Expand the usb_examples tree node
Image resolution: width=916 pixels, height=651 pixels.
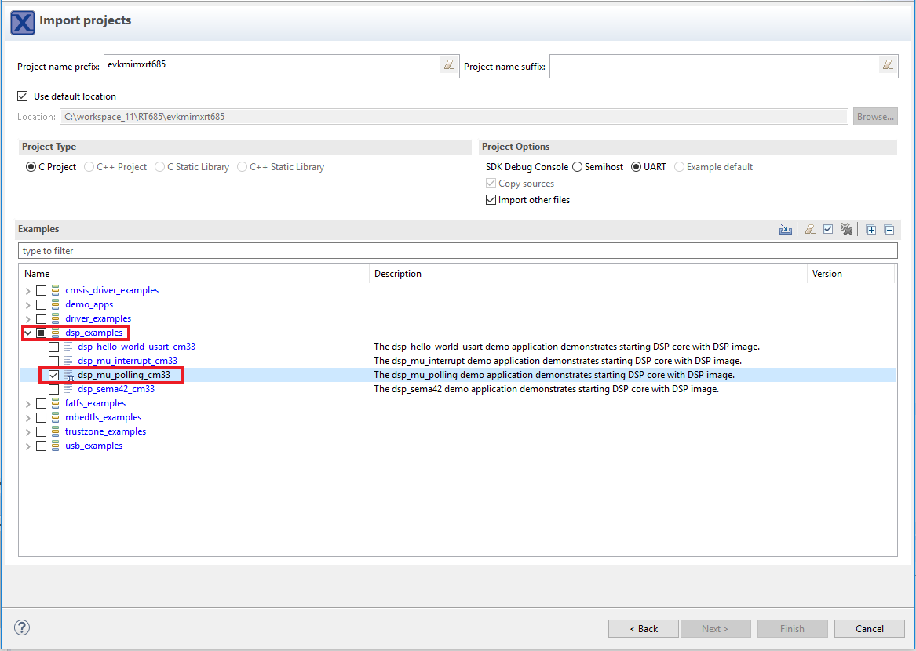pos(28,446)
